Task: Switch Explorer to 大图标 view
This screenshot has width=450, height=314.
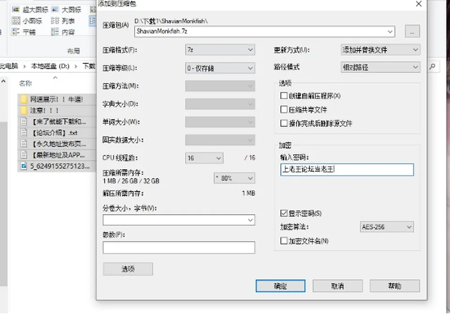Action: pos(66,10)
